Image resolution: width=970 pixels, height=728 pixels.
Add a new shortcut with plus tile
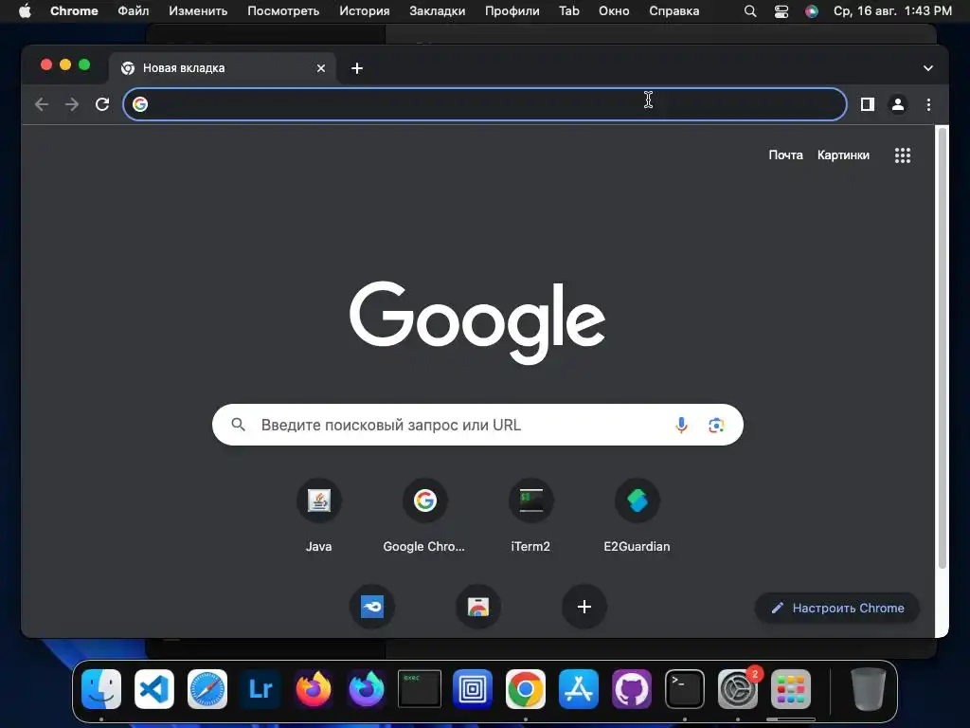(x=584, y=607)
